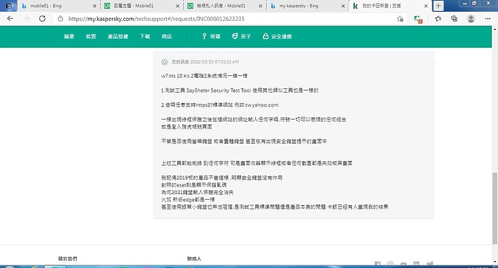Open the 裝置 devices menu
The width and height of the screenshot is (498, 268).
pos(91,37)
